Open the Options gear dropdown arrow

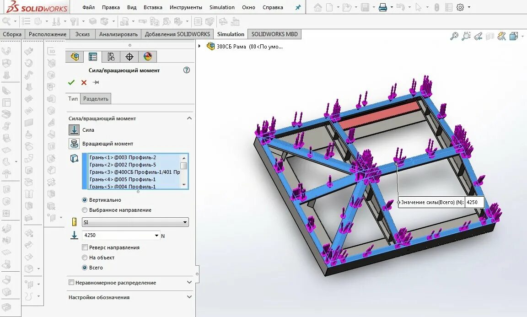click(469, 7)
